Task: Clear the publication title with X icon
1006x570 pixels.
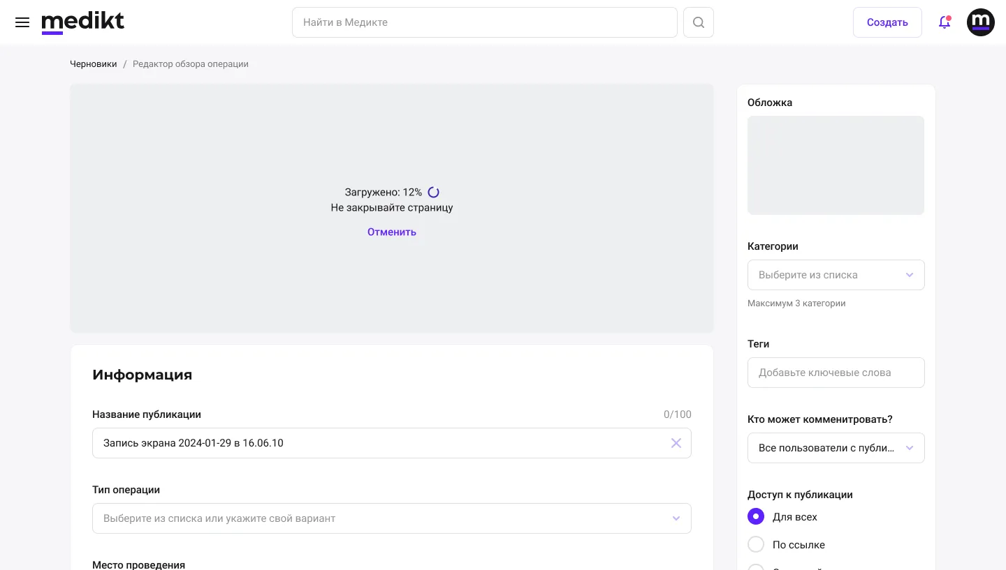Action: (676, 443)
